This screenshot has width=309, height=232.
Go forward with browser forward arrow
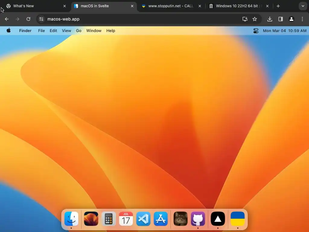18,19
